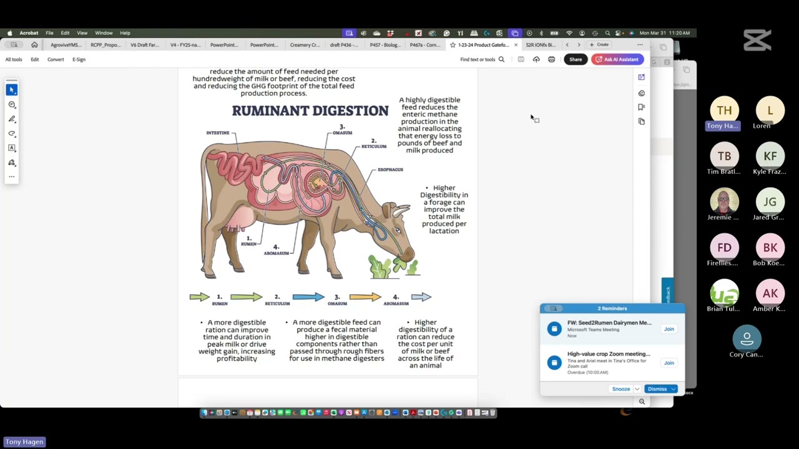The width and height of the screenshot is (799, 449).
Task: Click calendar icon for High-value crop reminder
Action: pyautogui.click(x=554, y=362)
